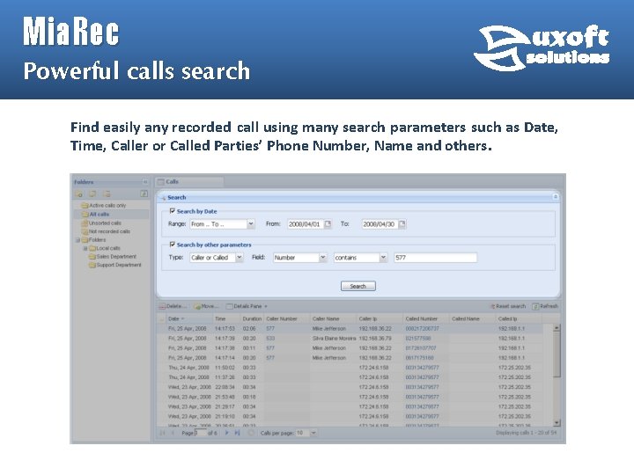Select Active calls only folder

(104, 205)
